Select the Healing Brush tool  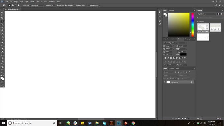[2, 30]
